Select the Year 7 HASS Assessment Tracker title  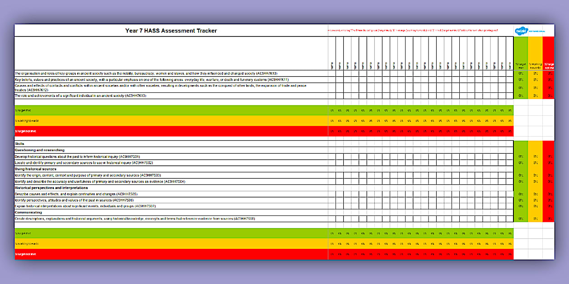pyautogui.click(x=171, y=31)
